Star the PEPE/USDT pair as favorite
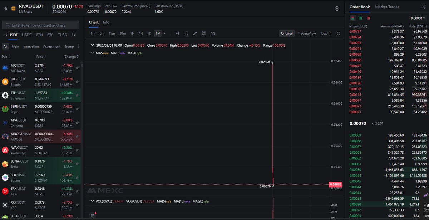The height and width of the screenshot is (220, 429). point(77,109)
